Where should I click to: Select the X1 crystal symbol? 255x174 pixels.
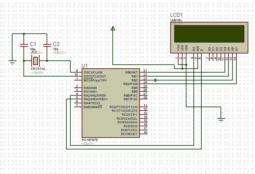point(35,61)
